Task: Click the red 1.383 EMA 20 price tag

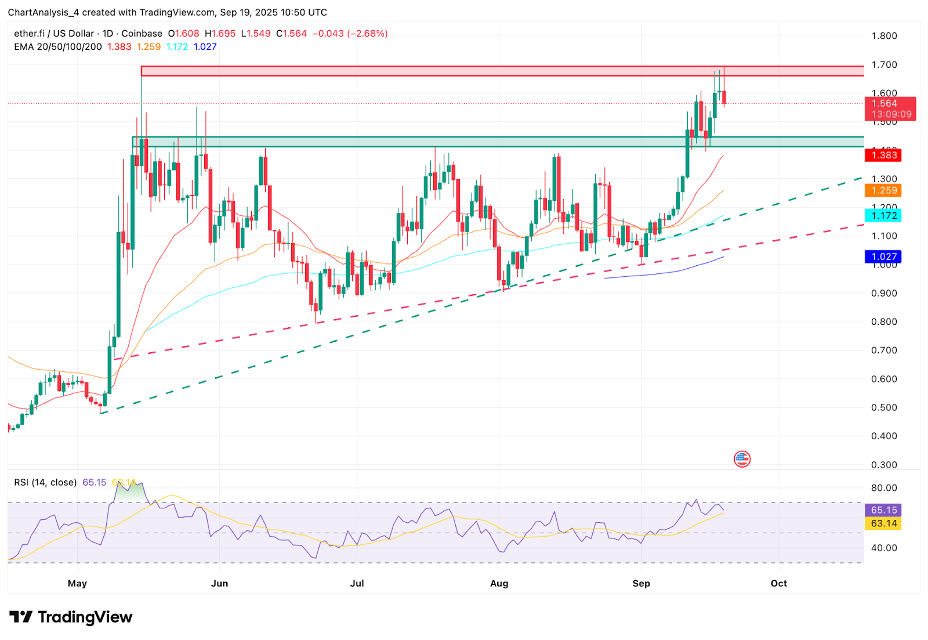Action: [x=884, y=155]
